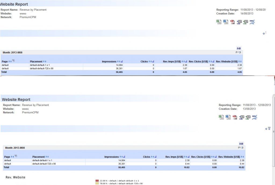Export bottom report to blue Excel file
Screen dimensions: 275x185
coord(228,117)
